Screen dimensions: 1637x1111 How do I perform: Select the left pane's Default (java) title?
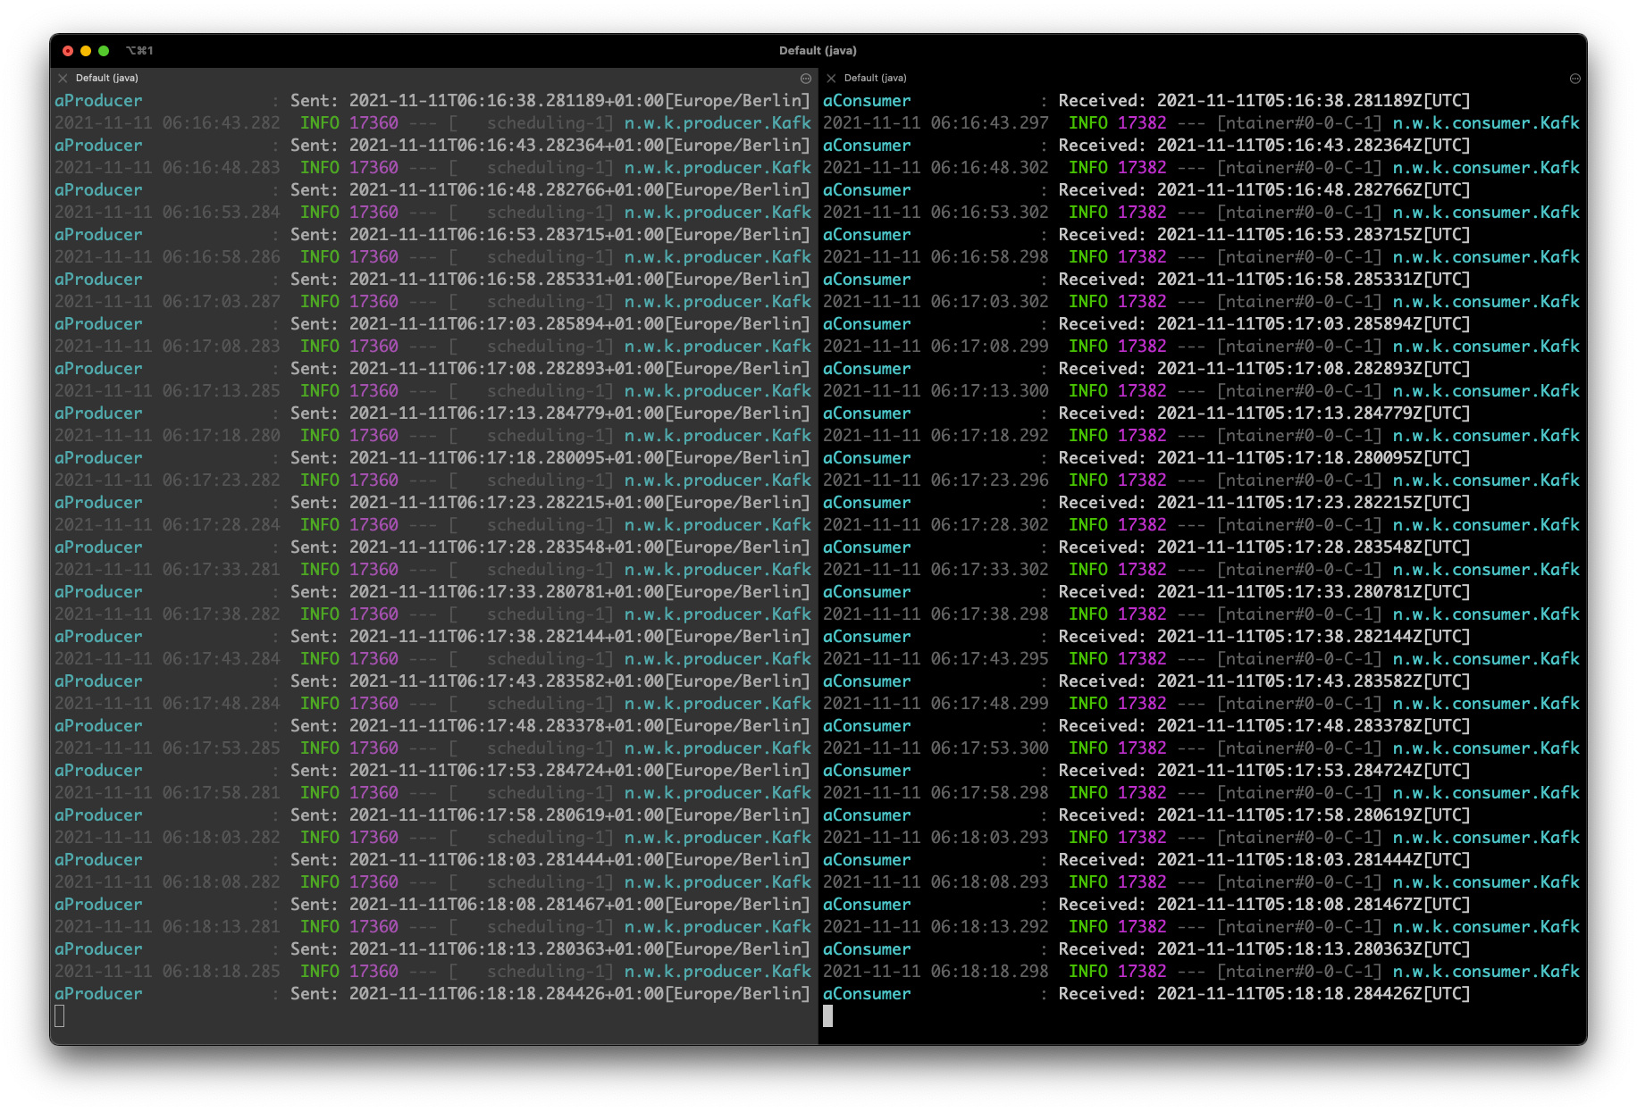coord(106,79)
